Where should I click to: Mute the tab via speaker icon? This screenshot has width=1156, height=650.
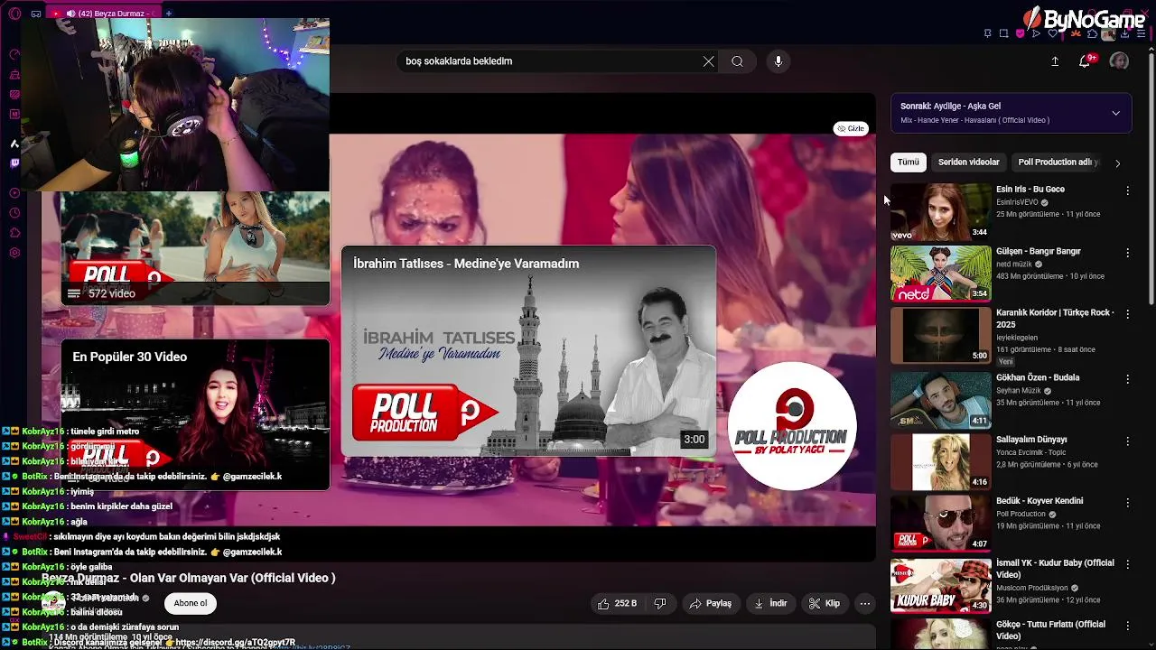pyautogui.click(x=70, y=14)
